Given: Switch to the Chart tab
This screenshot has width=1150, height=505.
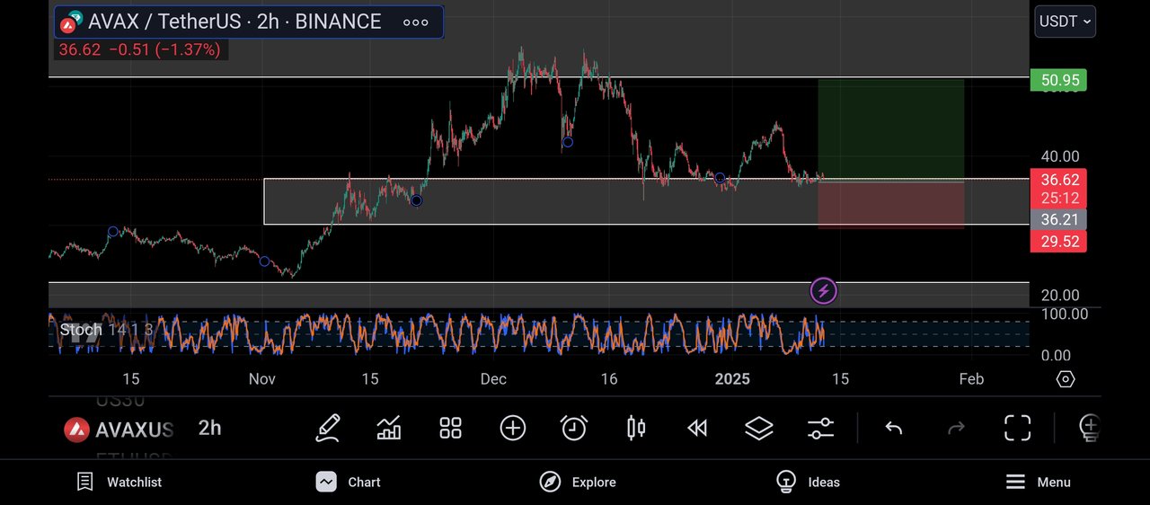Looking at the screenshot, I should tap(349, 483).
